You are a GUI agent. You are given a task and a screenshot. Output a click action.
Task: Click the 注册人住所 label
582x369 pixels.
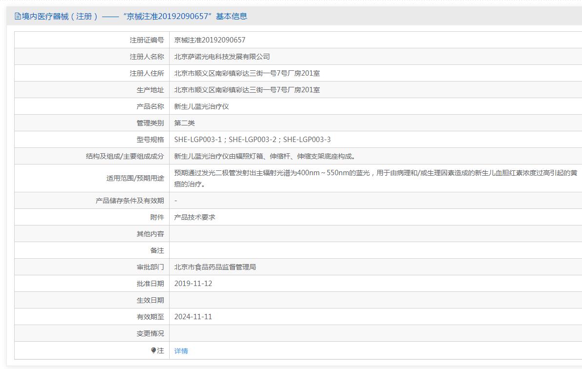click(147, 73)
